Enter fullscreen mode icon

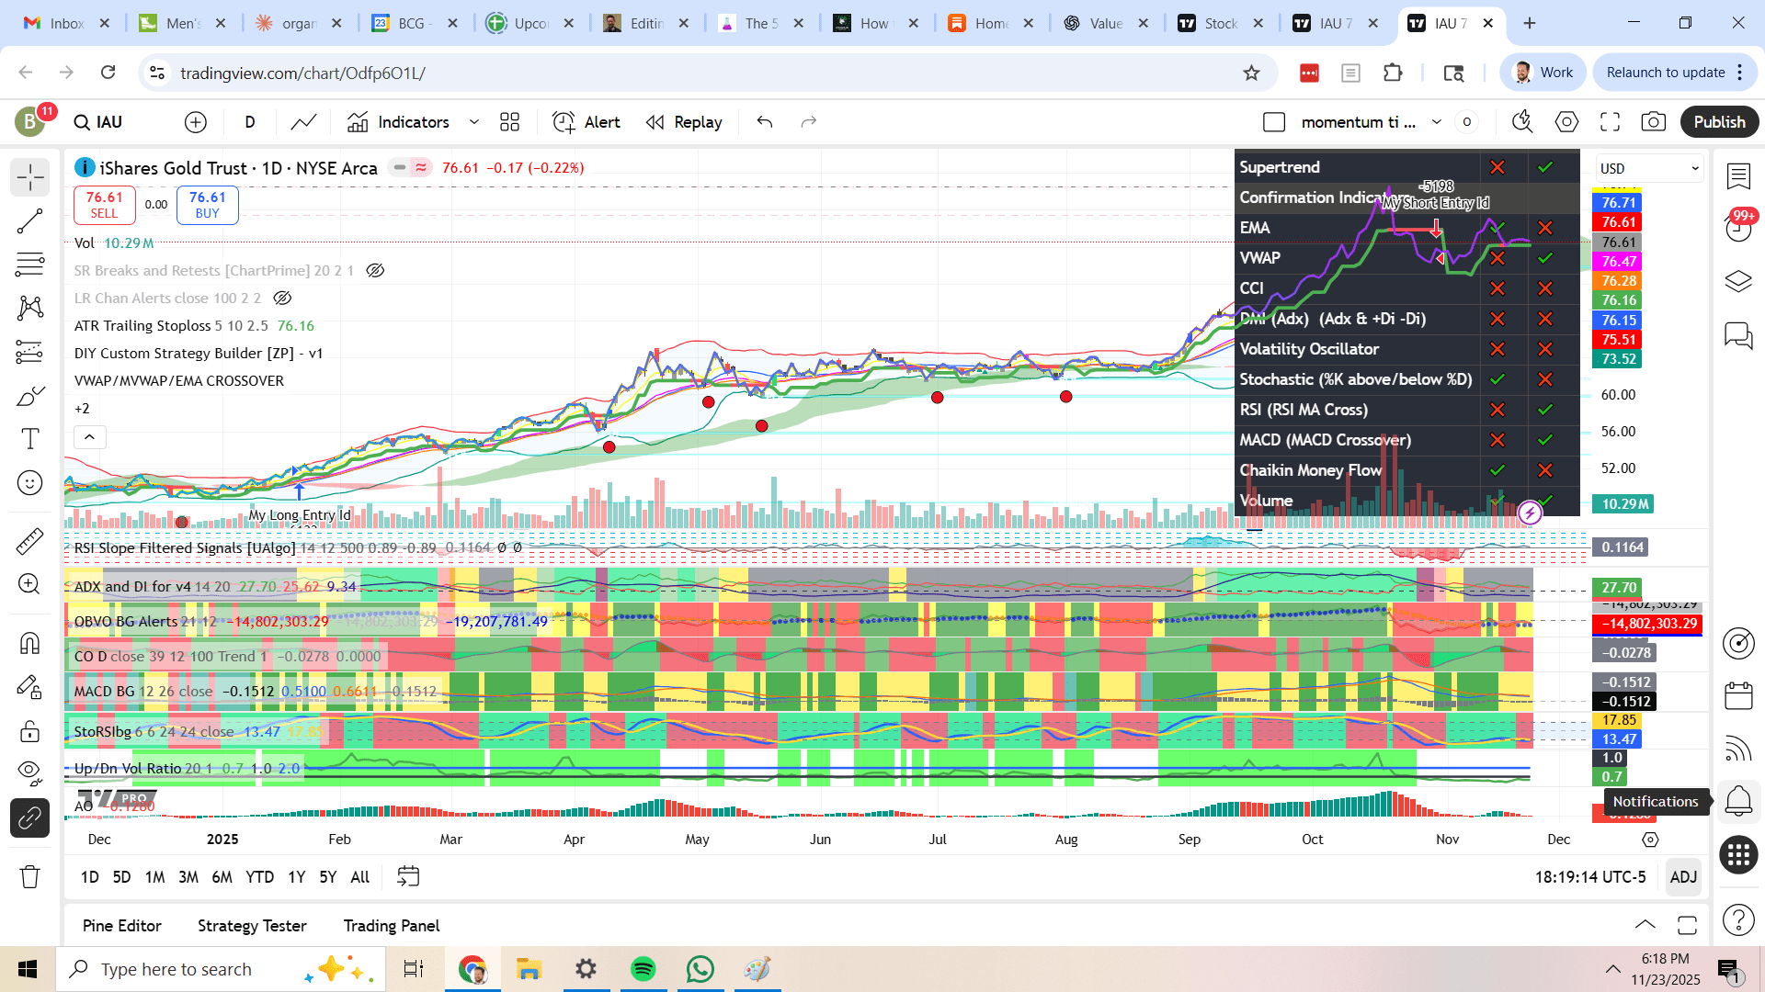pos(1610,122)
